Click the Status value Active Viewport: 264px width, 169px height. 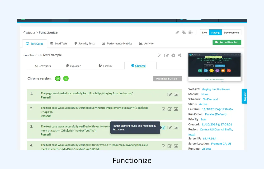click(x=203, y=104)
